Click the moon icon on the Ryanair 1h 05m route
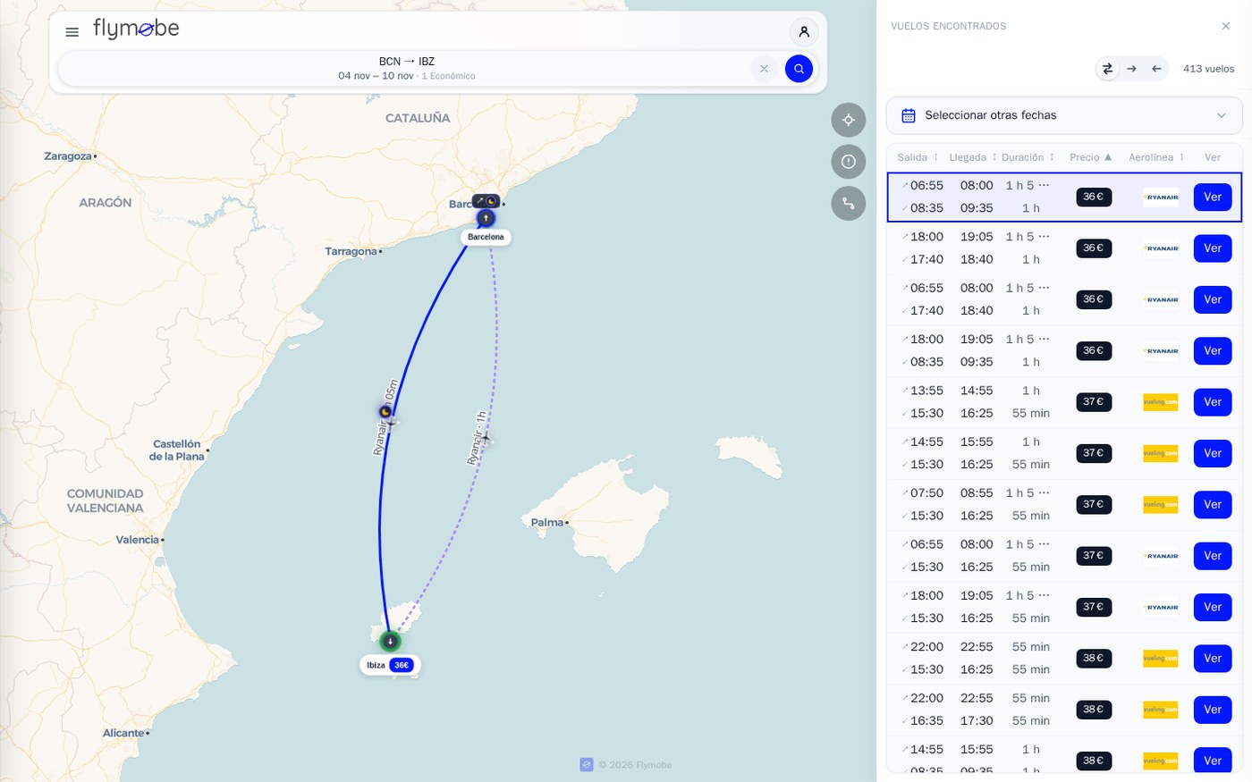Screen dimensions: 1252x782 [x=385, y=412]
